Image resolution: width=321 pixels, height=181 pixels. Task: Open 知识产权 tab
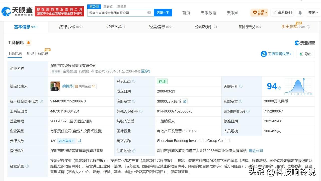251,27
